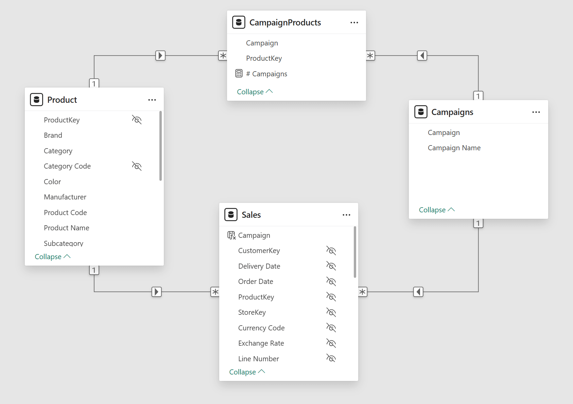Select the Campaign Name field in Campaigns
573x404 pixels.
click(454, 148)
